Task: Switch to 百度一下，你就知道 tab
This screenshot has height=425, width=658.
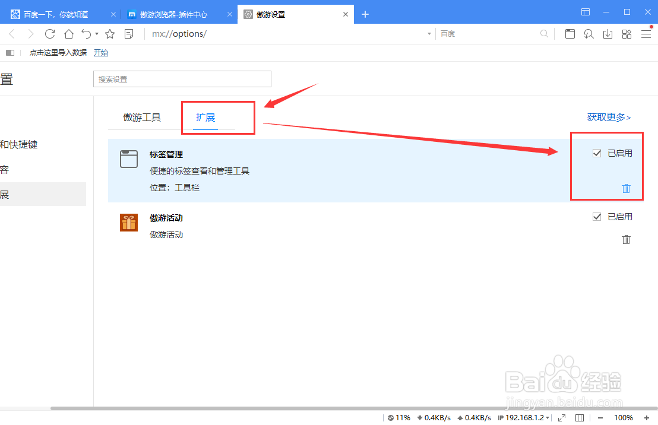Action: pyautogui.click(x=56, y=15)
